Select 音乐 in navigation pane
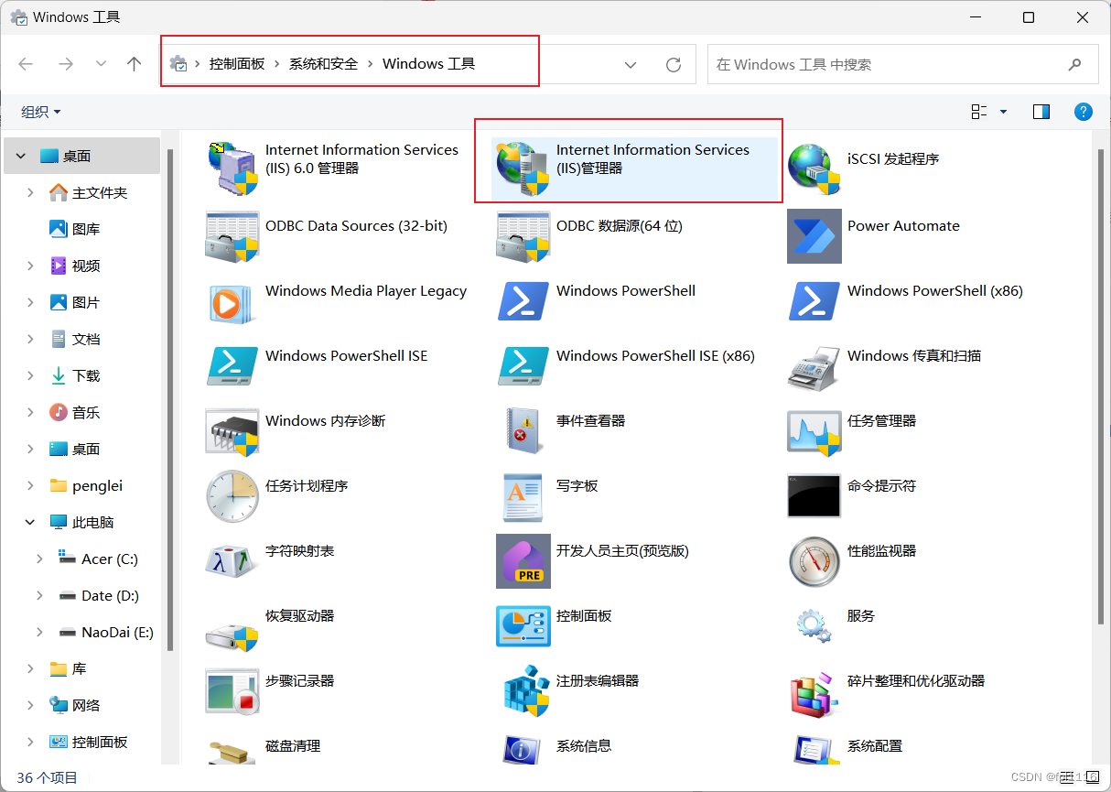 pyautogui.click(x=86, y=412)
